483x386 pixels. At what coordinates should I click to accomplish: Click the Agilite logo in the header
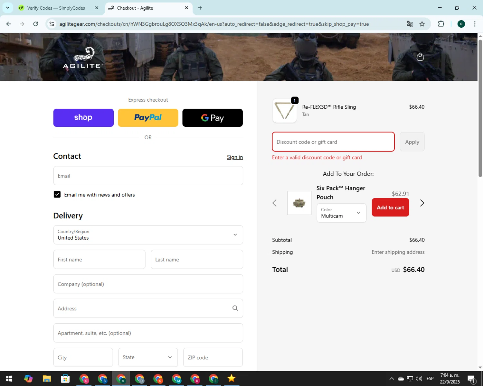[x=83, y=58]
